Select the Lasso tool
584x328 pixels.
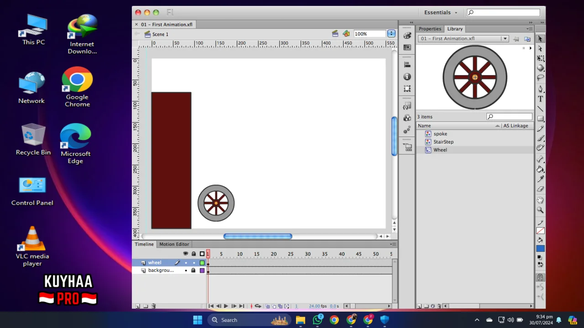[540, 78]
